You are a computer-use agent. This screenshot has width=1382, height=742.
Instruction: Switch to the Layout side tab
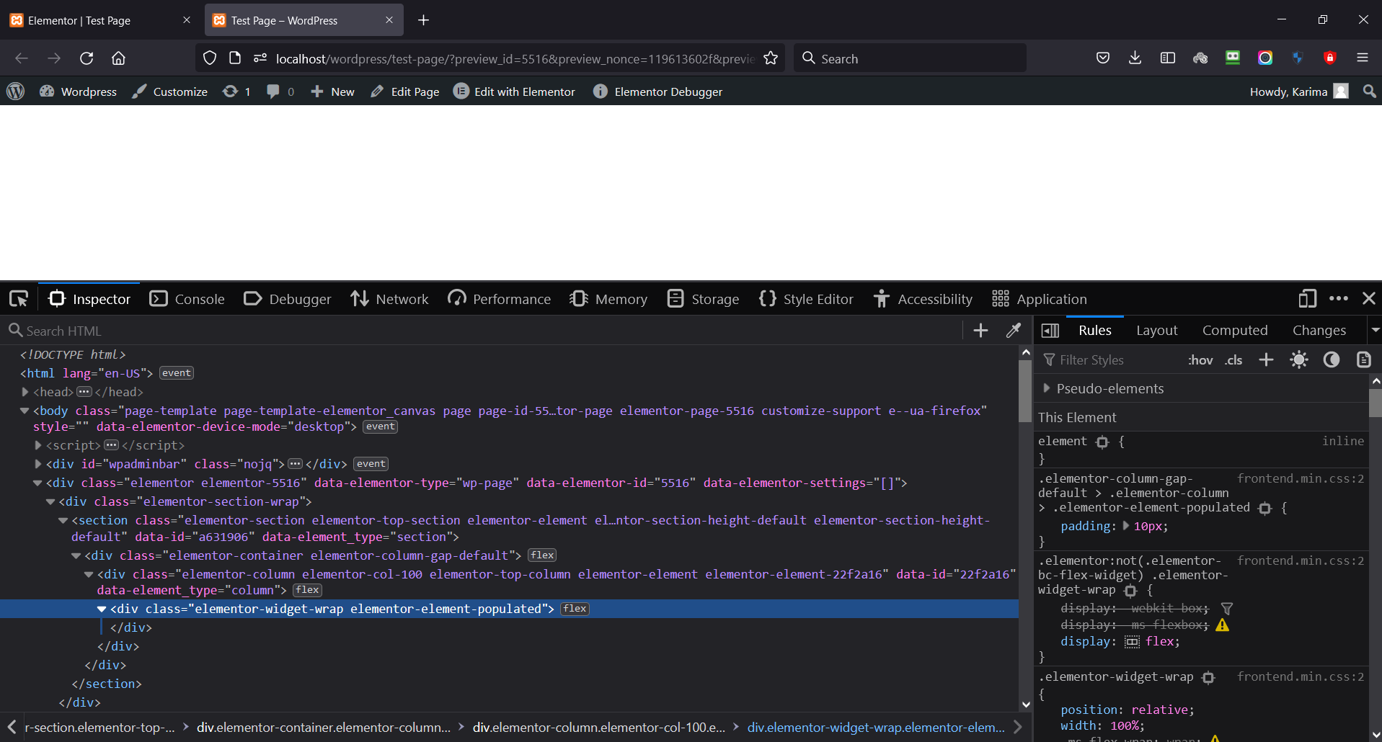click(1156, 331)
